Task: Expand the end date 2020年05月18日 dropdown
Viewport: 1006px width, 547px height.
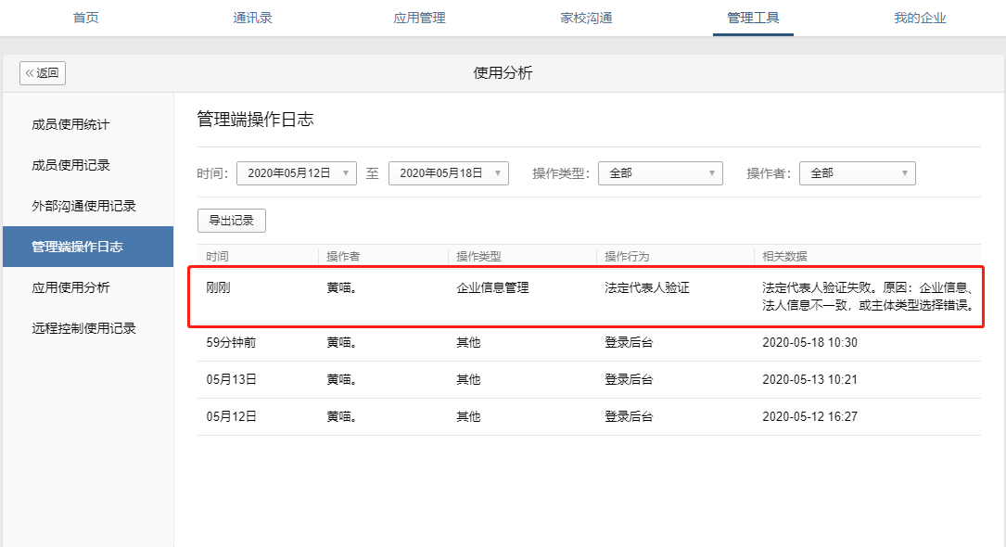Action: pyautogui.click(x=449, y=173)
